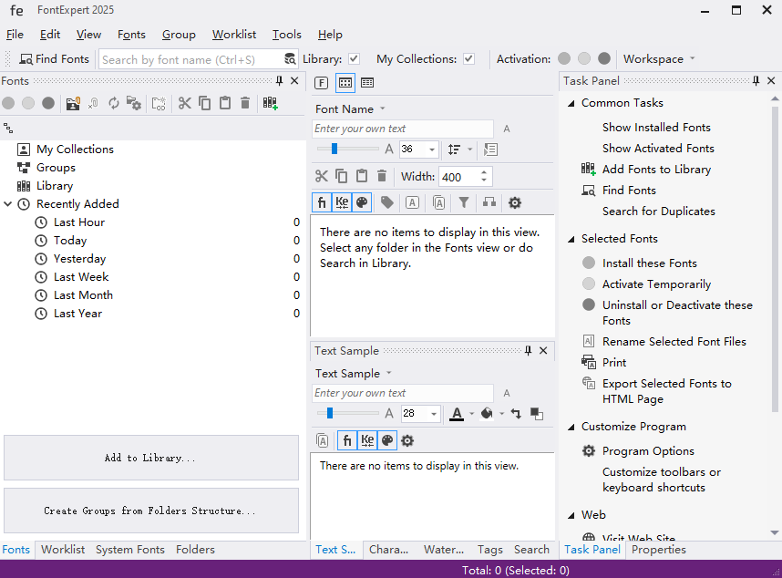Click the Find Fonts toolbar button
The width and height of the screenshot is (782, 578).
[x=54, y=59]
